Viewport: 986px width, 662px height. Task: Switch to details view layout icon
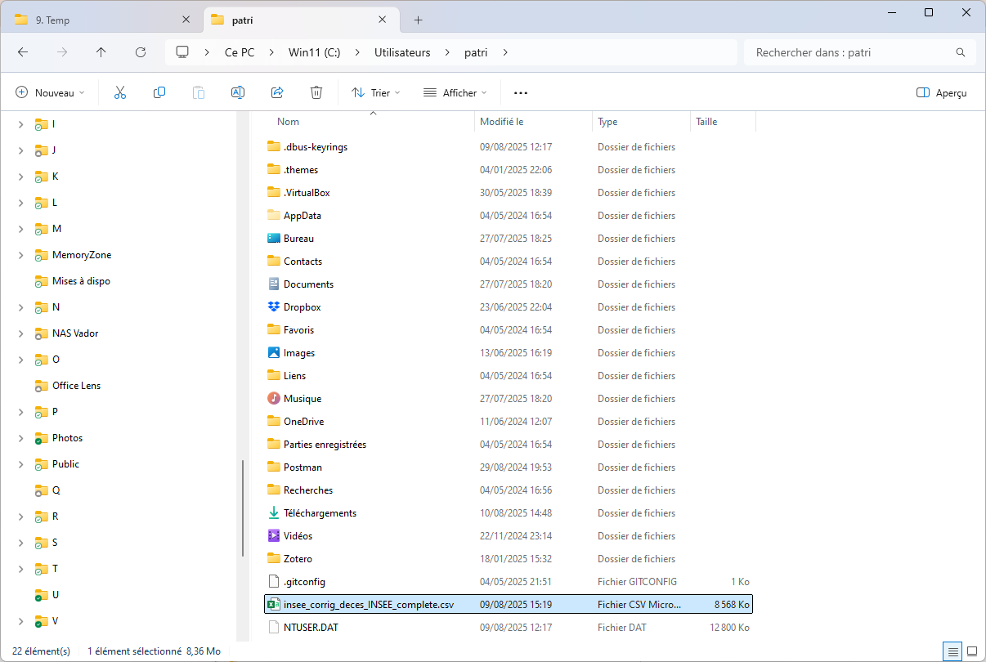click(952, 651)
